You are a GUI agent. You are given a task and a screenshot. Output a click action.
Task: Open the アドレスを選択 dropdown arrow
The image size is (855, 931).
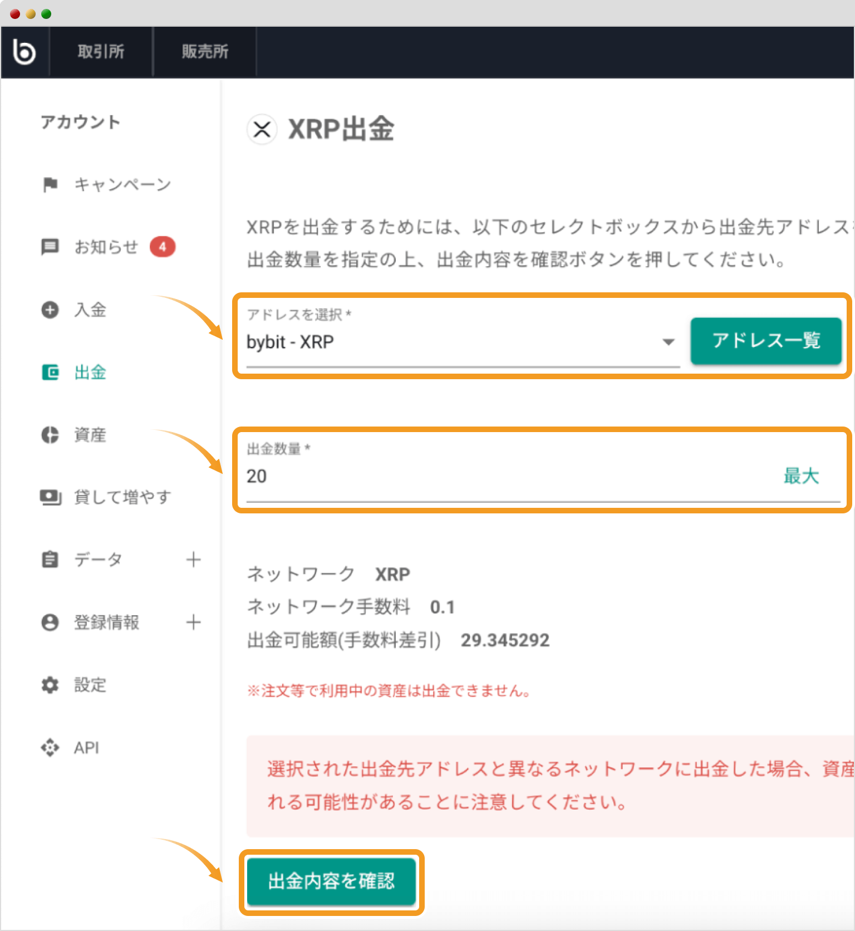[x=669, y=342]
